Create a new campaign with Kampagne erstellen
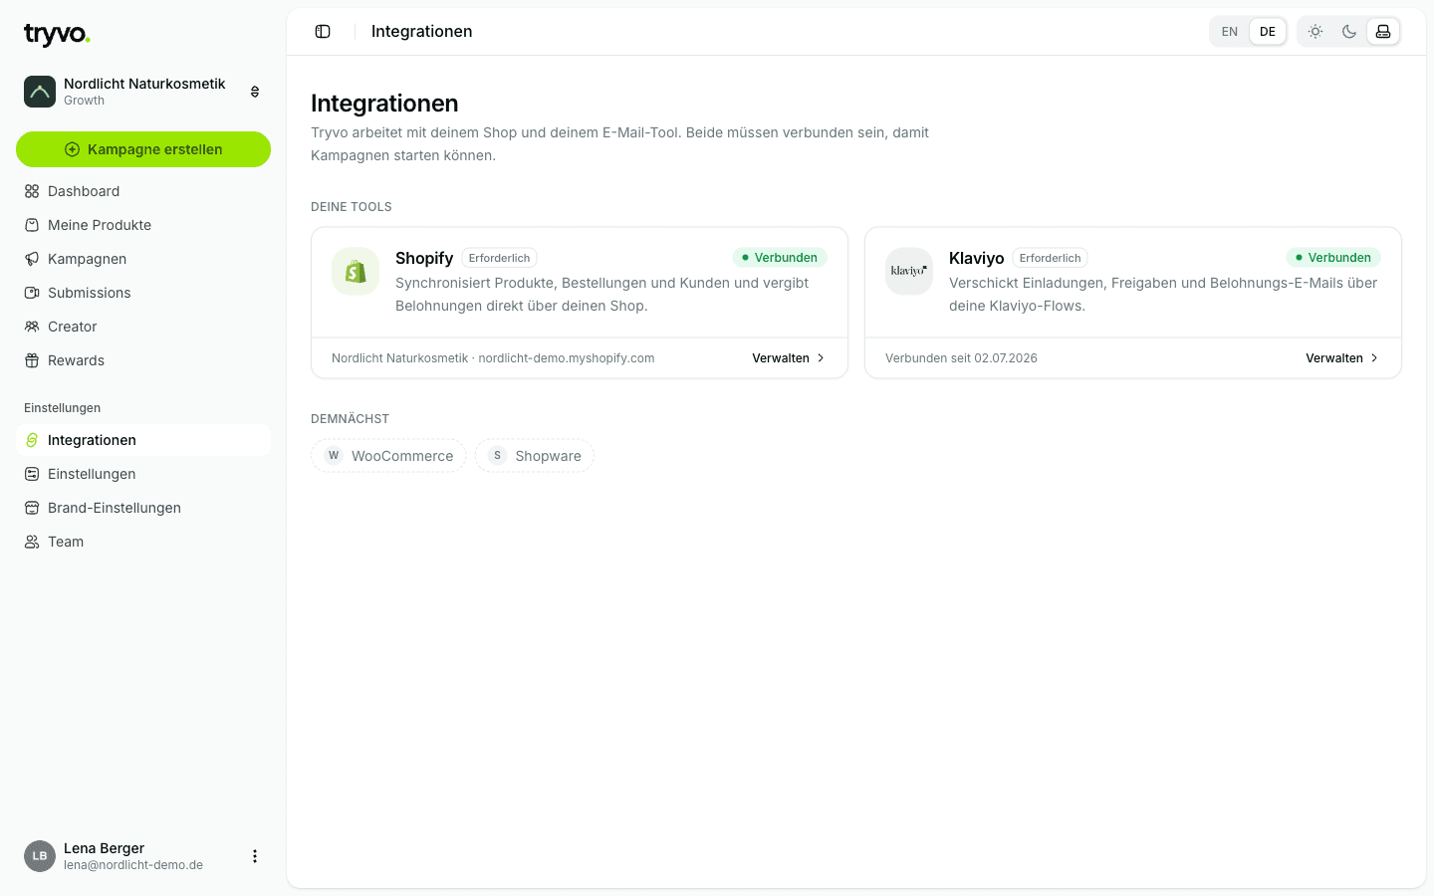Image resolution: width=1434 pixels, height=896 pixels. coord(143,149)
